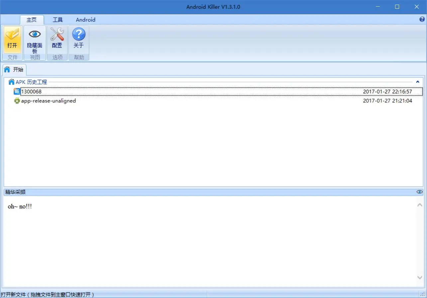Click the 打开 open file icon
Screen dimensions: 427x298
[x=12, y=35]
